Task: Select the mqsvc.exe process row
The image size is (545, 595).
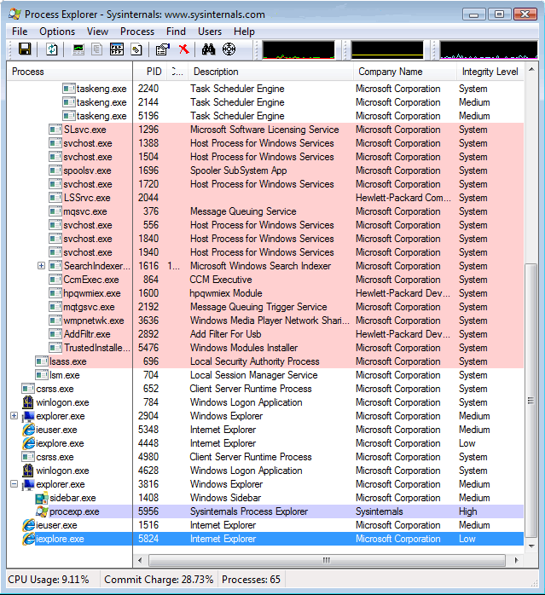Action: pos(265,211)
